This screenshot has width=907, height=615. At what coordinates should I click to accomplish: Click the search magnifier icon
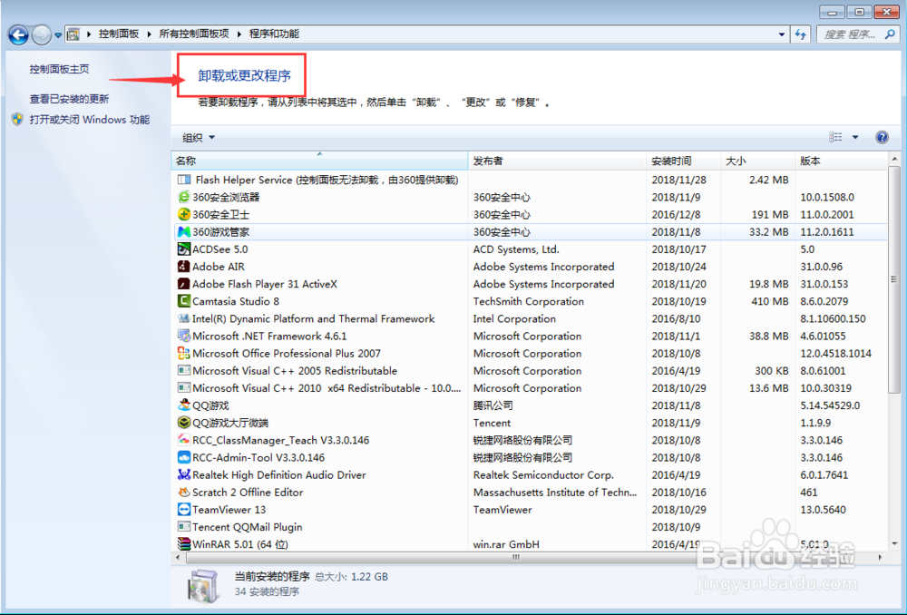point(891,34)
